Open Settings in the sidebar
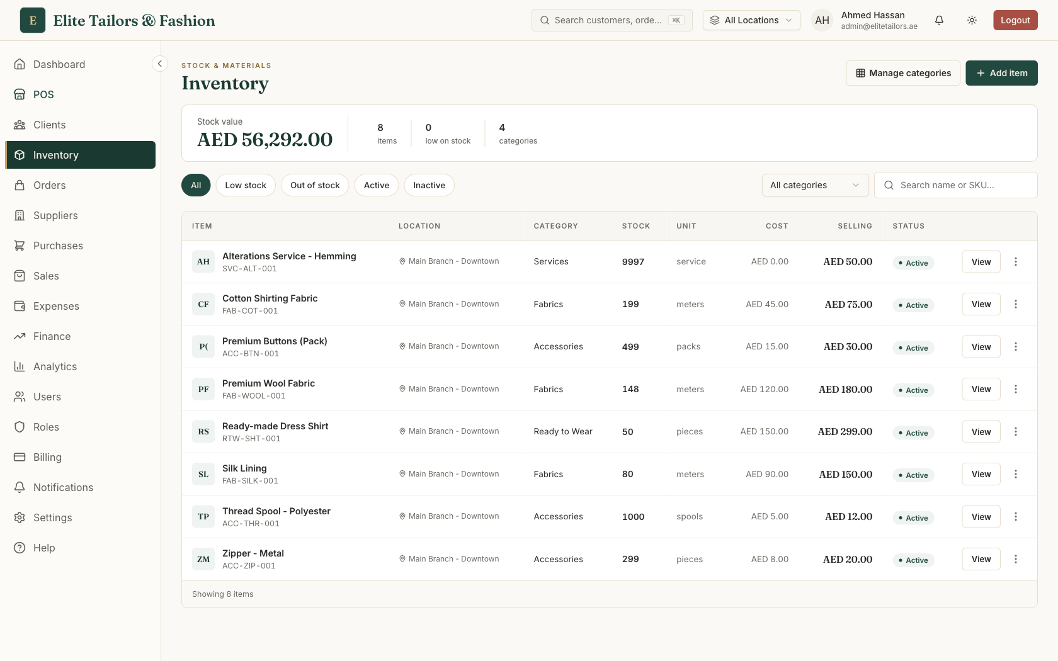Viewport: 1058px width, 661px height. point(81,517)
